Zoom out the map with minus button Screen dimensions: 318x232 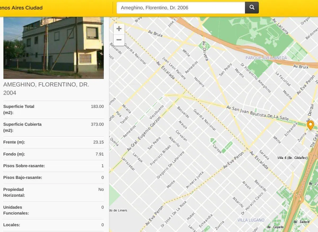119,40
